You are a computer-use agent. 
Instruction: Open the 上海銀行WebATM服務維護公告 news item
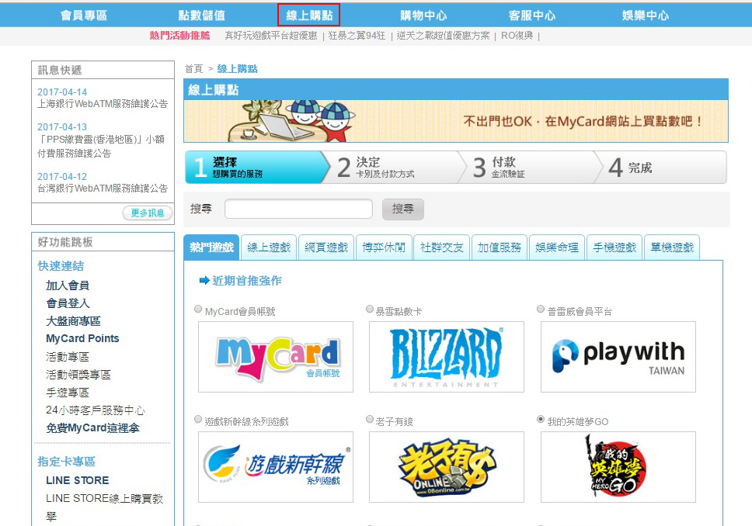tap(103, 103)
